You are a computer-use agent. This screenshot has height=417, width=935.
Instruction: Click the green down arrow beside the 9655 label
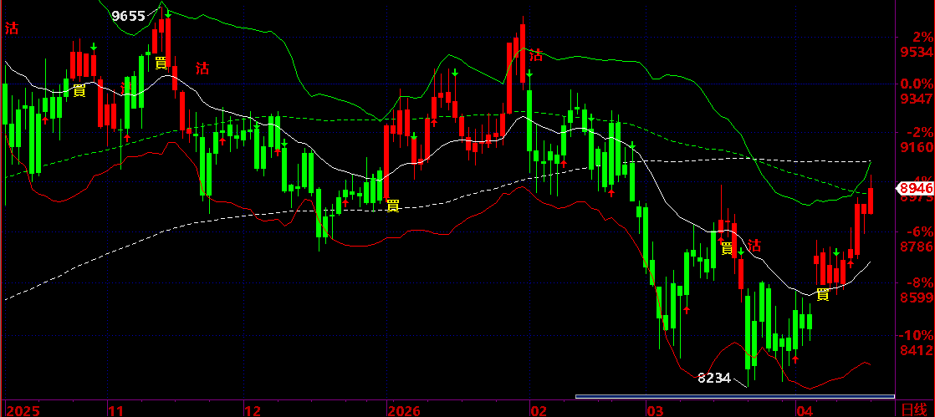(x=168, y=13)
